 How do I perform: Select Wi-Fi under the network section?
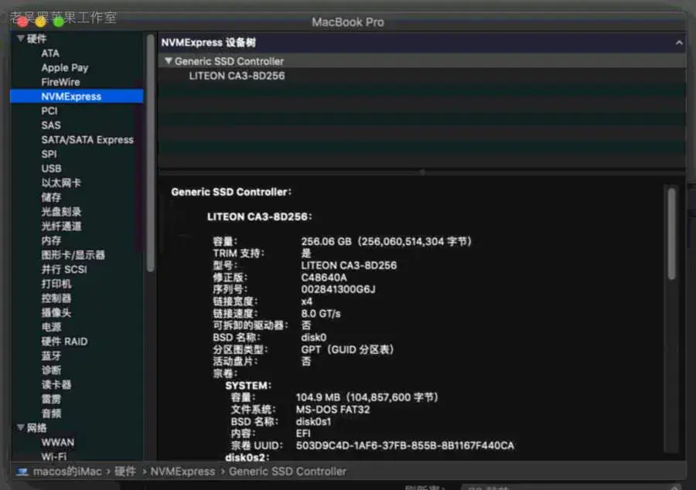pyautogui.click(x=54, y=456)
